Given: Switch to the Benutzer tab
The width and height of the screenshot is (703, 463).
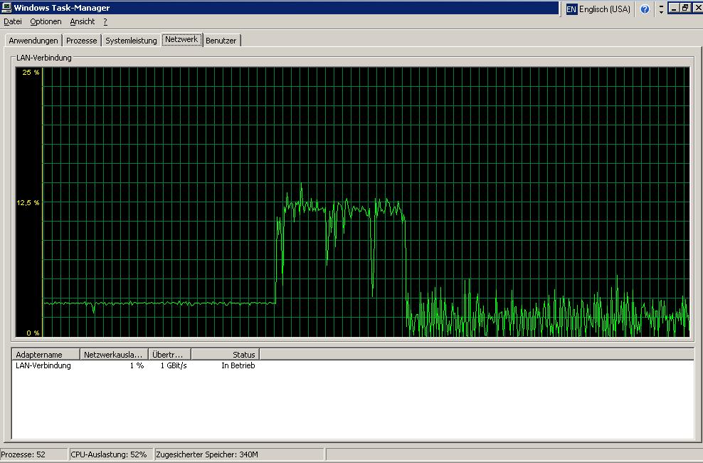Looking at the screenshot, I should coord(221,41).
